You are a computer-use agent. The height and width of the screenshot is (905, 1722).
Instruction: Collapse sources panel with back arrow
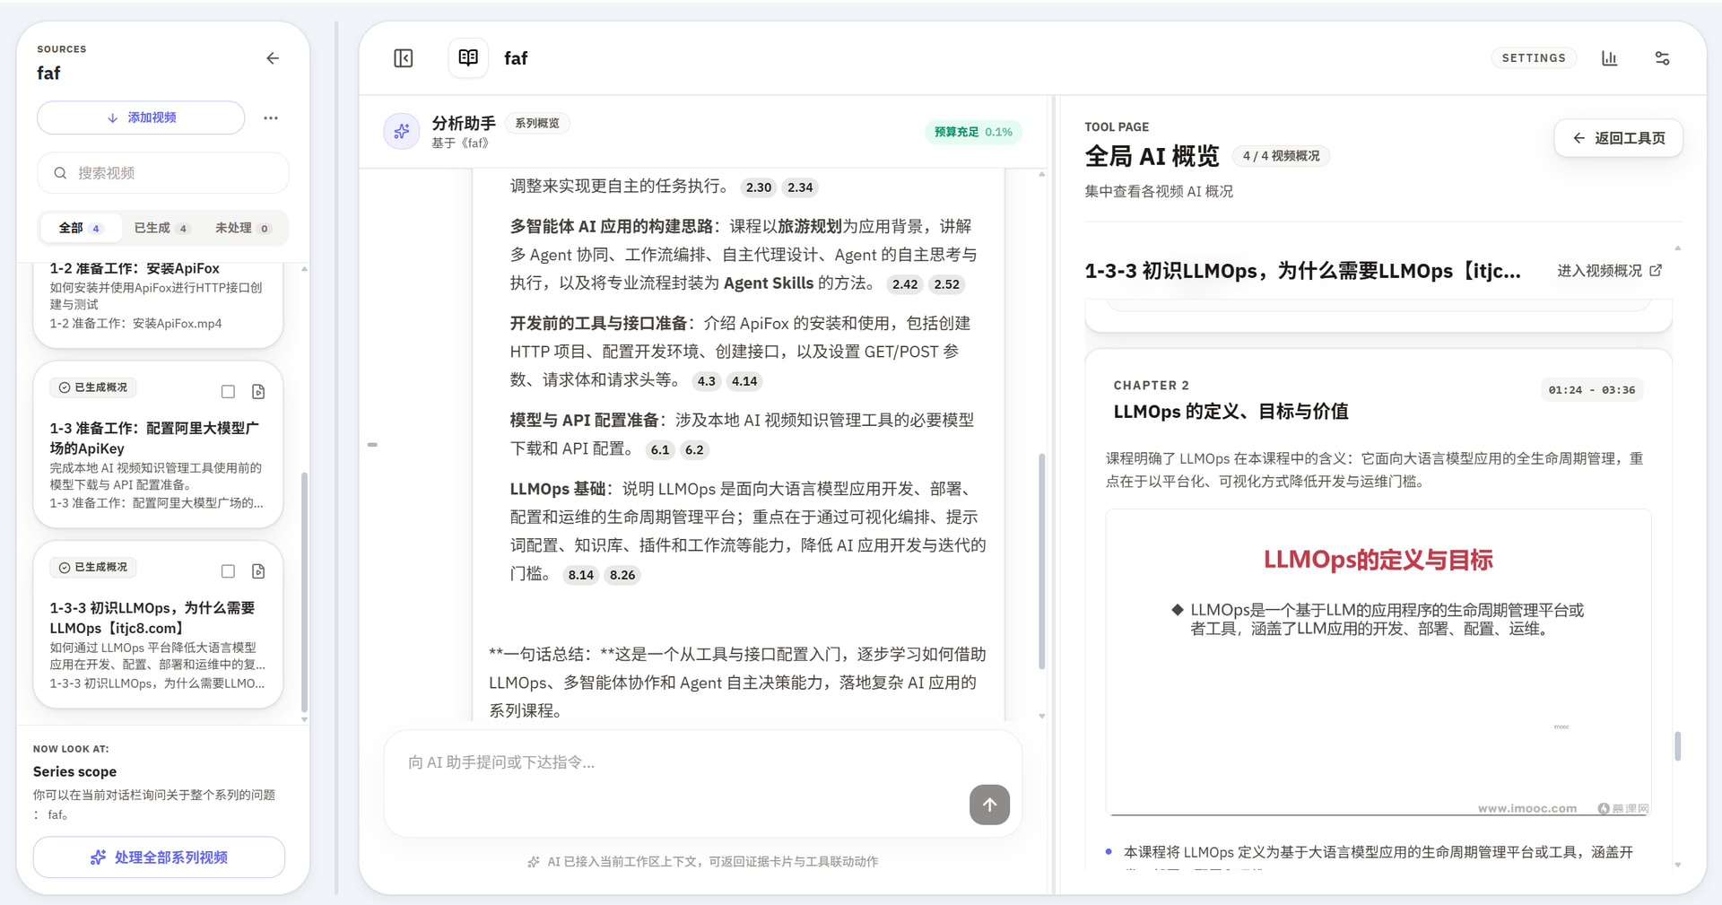[x=273, y=58]
